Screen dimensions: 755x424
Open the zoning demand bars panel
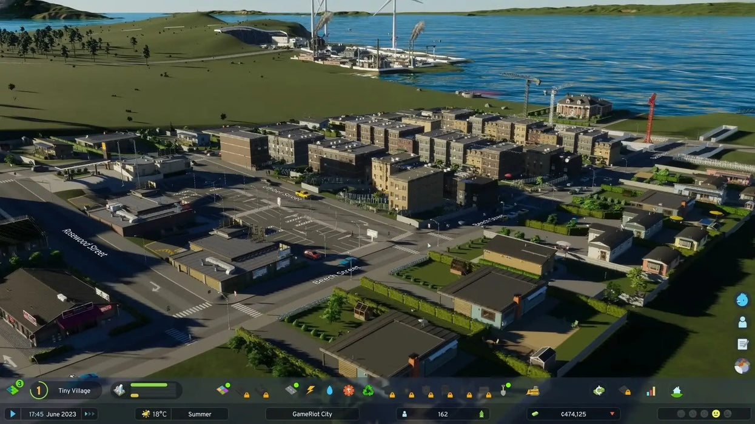tap(146, 390)
